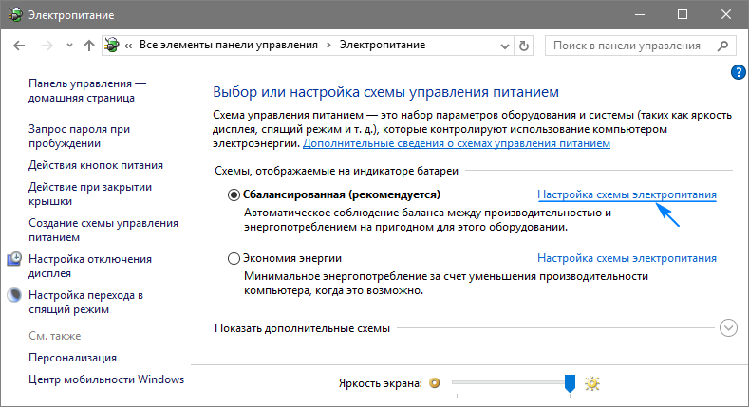
Task: Refresh the Control Panel page
Action: 525,45
